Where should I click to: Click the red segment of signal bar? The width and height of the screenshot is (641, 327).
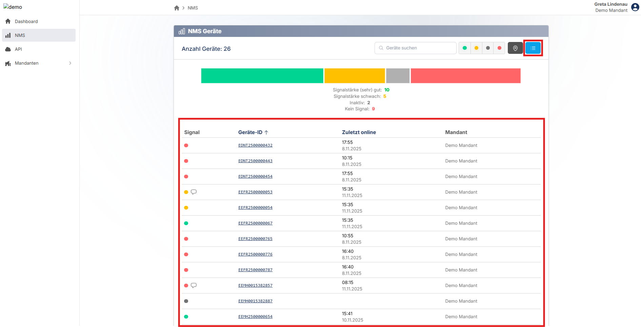(465, 76)
